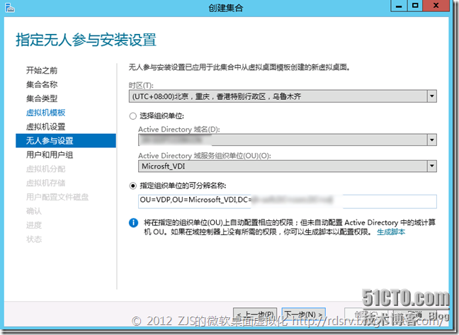The width and height of the screenshot is (459, 335).
Task: Click the OU distinguished name input field
Action: [287, 201]
